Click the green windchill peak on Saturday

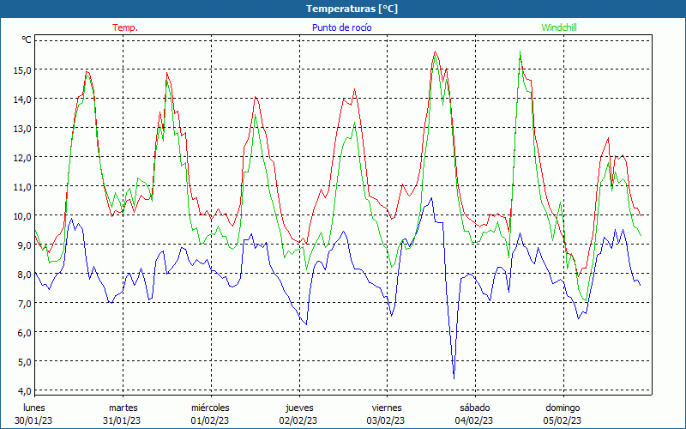tap(520, 51)
